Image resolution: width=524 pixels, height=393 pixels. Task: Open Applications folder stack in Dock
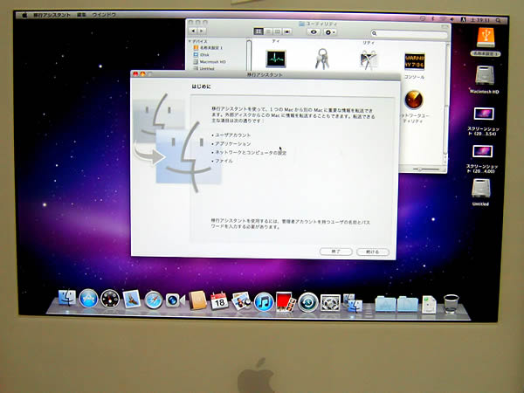(x=385, y=304)
